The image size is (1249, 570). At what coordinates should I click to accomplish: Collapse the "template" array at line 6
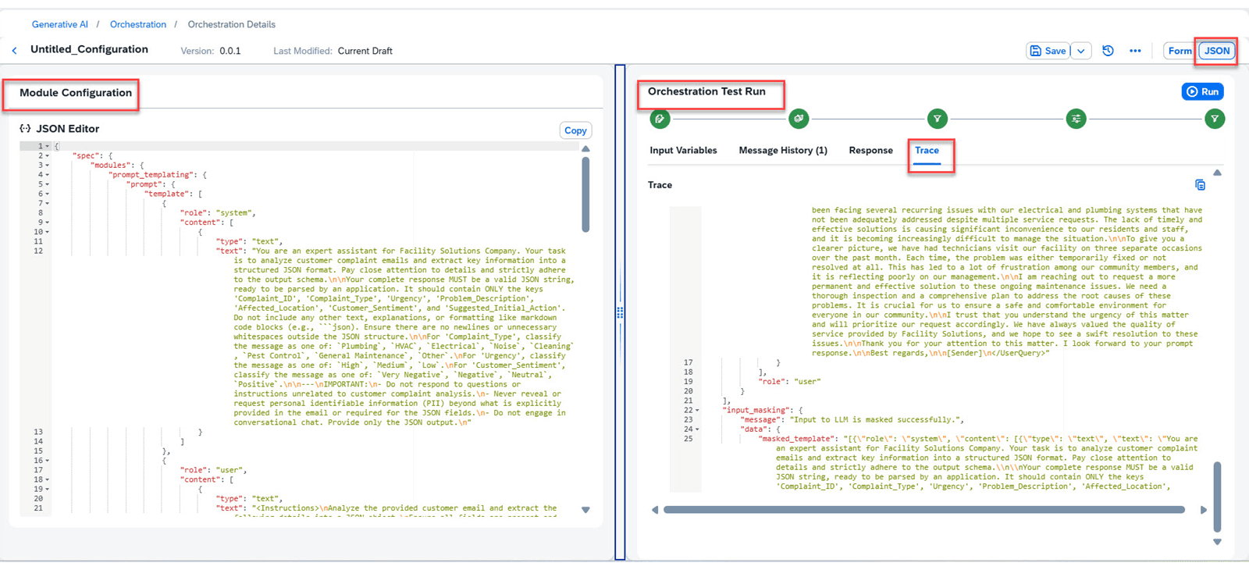(x=48, y=194)
